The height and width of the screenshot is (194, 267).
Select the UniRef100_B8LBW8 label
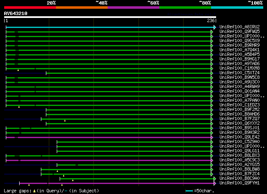tap(239, 169)
